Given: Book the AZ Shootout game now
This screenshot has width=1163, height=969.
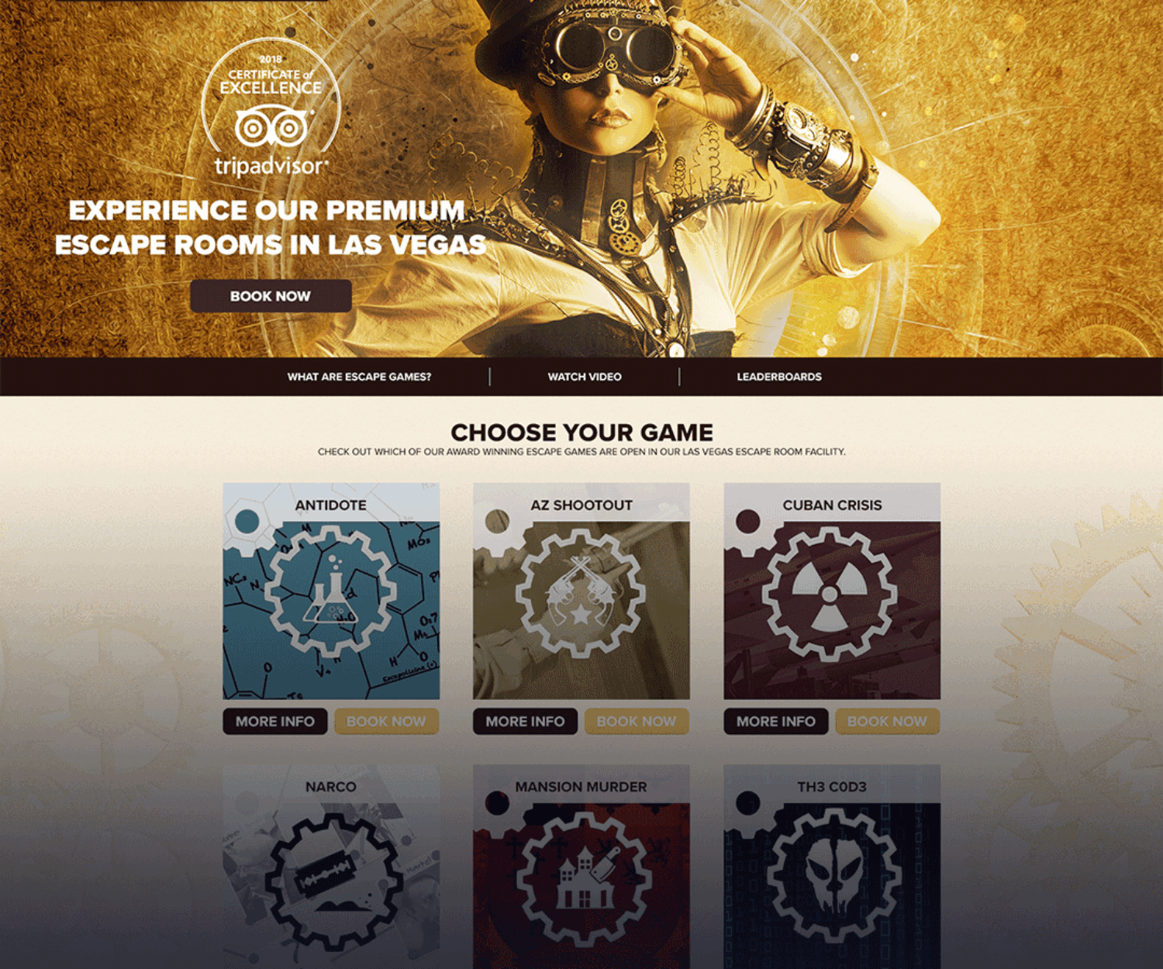Looking at the screenshot, I should pos(637,722).
